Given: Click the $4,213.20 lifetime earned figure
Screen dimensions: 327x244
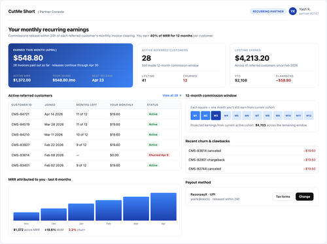Looking at the screenshot, I should [x=252, y=58].
